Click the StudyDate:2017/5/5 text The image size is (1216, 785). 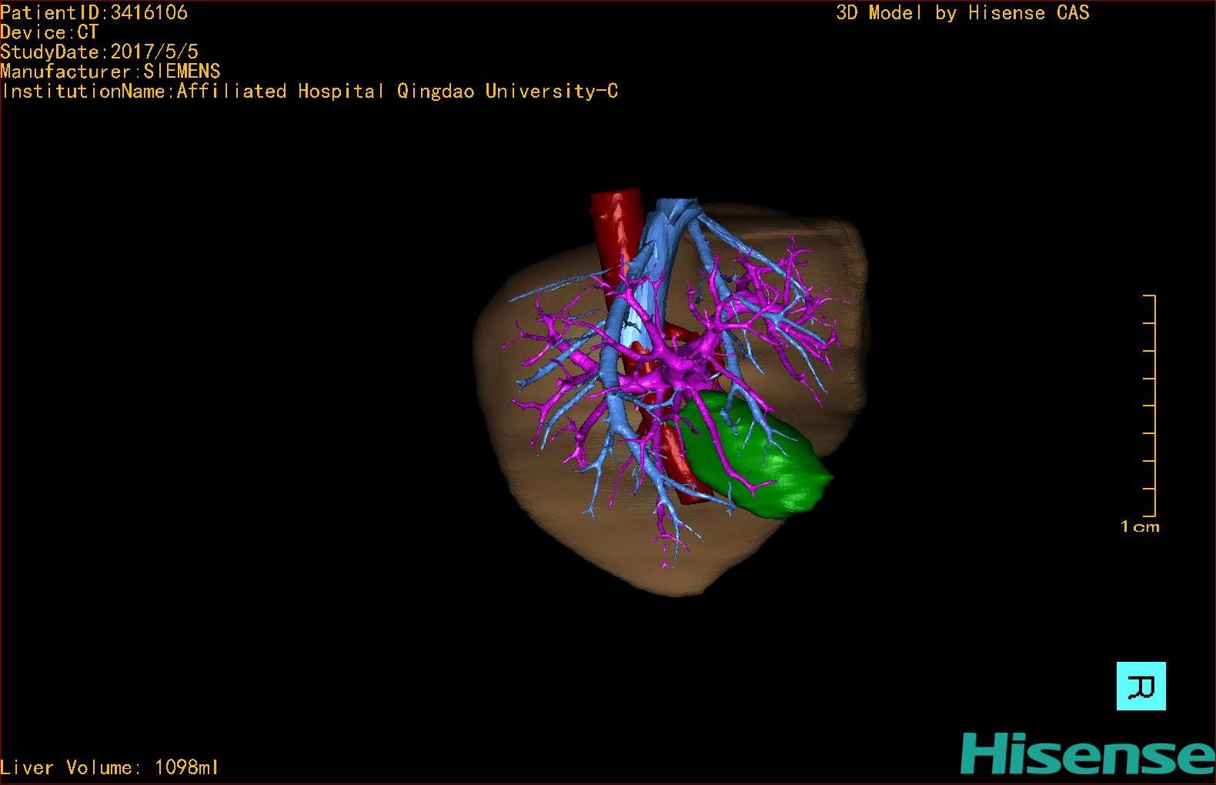pyautogui.click(x=99, y=52)
